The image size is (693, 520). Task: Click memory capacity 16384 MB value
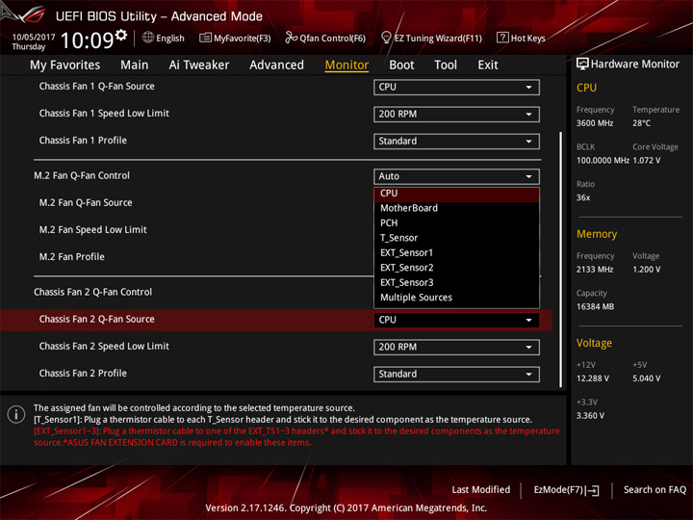pos(595,307)
